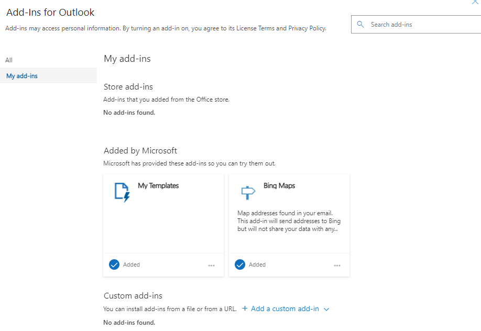The image size is (481, 331).
Task: Click the Store add-ins heading
Action: 128,87
